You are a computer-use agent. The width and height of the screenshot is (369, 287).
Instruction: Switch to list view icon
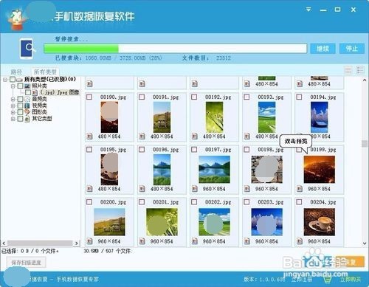pos(360,70)
